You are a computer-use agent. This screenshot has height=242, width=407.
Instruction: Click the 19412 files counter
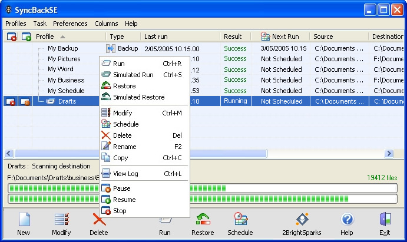pos(382,178)
